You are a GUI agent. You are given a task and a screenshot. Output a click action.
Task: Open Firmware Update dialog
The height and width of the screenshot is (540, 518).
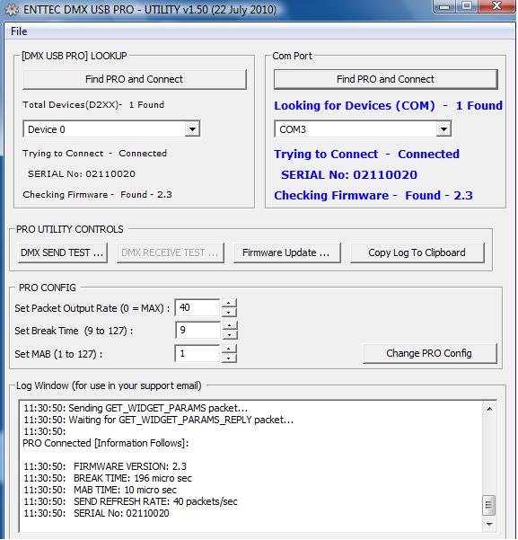tap(286, 252)
